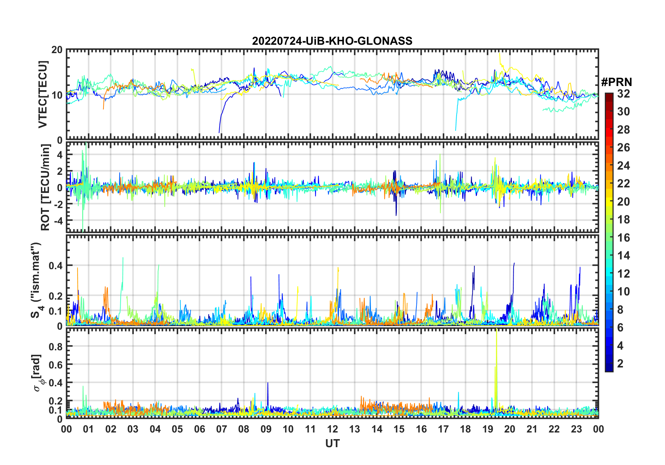Click the 30 tick on PRN colorbar
The height and width of the screenshot is (465, 665).
[623, 112]
